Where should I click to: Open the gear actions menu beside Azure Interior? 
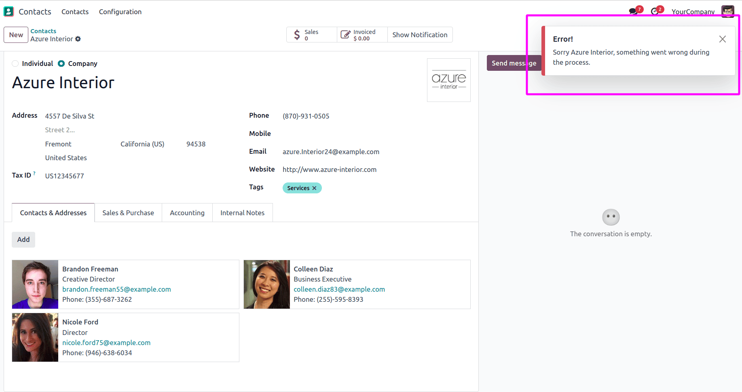pyautogui.click(x=78, y=39)
